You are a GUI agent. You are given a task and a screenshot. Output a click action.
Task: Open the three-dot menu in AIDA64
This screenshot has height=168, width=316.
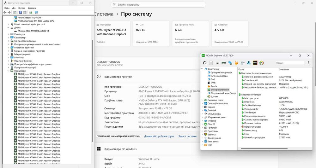coord(308,63)
